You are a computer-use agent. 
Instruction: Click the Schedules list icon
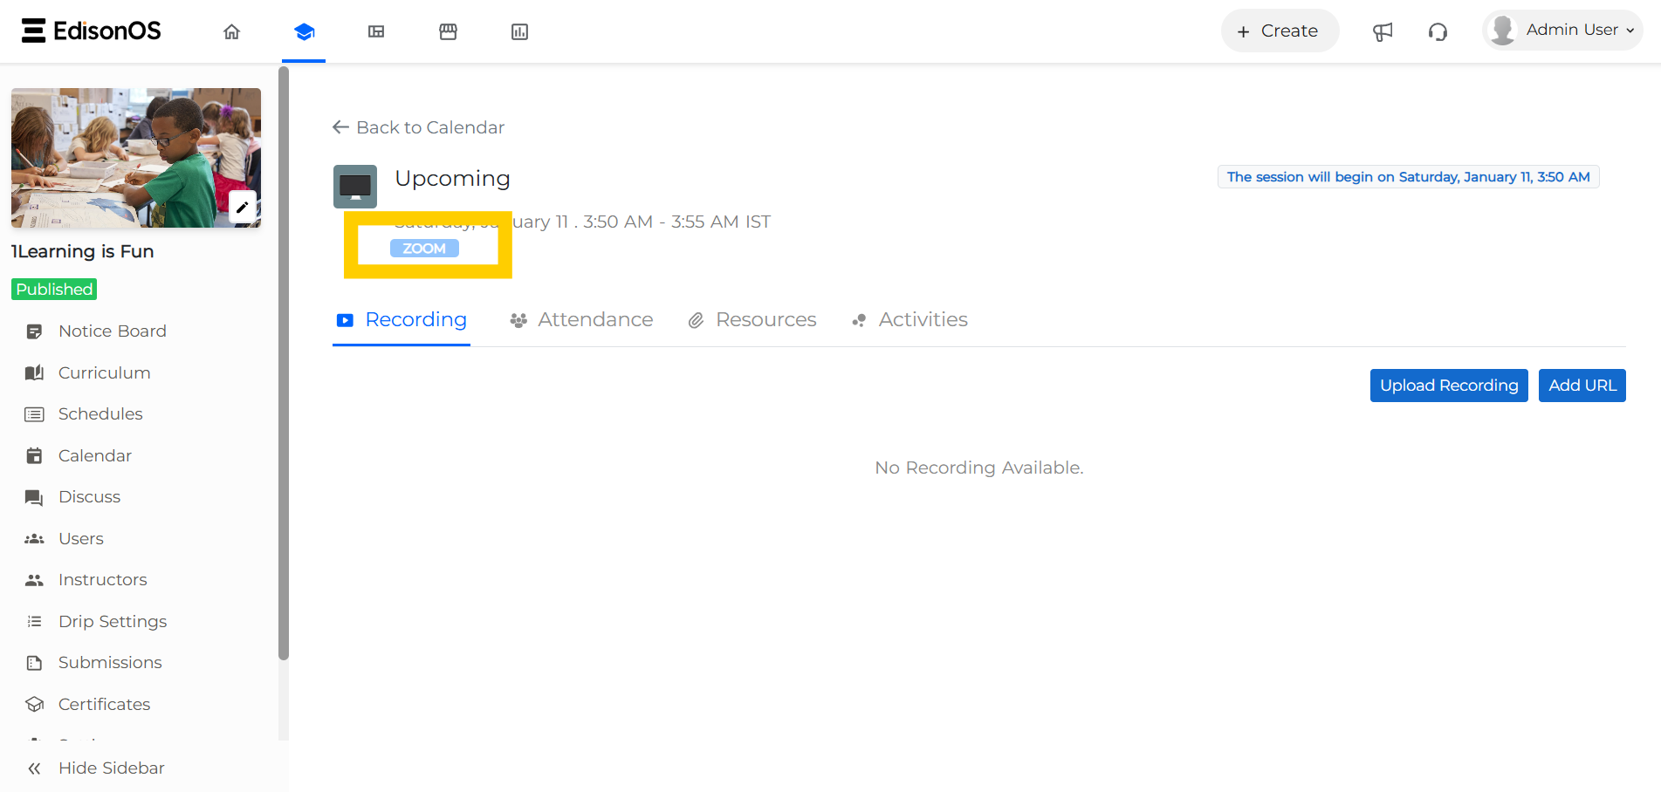34,414
